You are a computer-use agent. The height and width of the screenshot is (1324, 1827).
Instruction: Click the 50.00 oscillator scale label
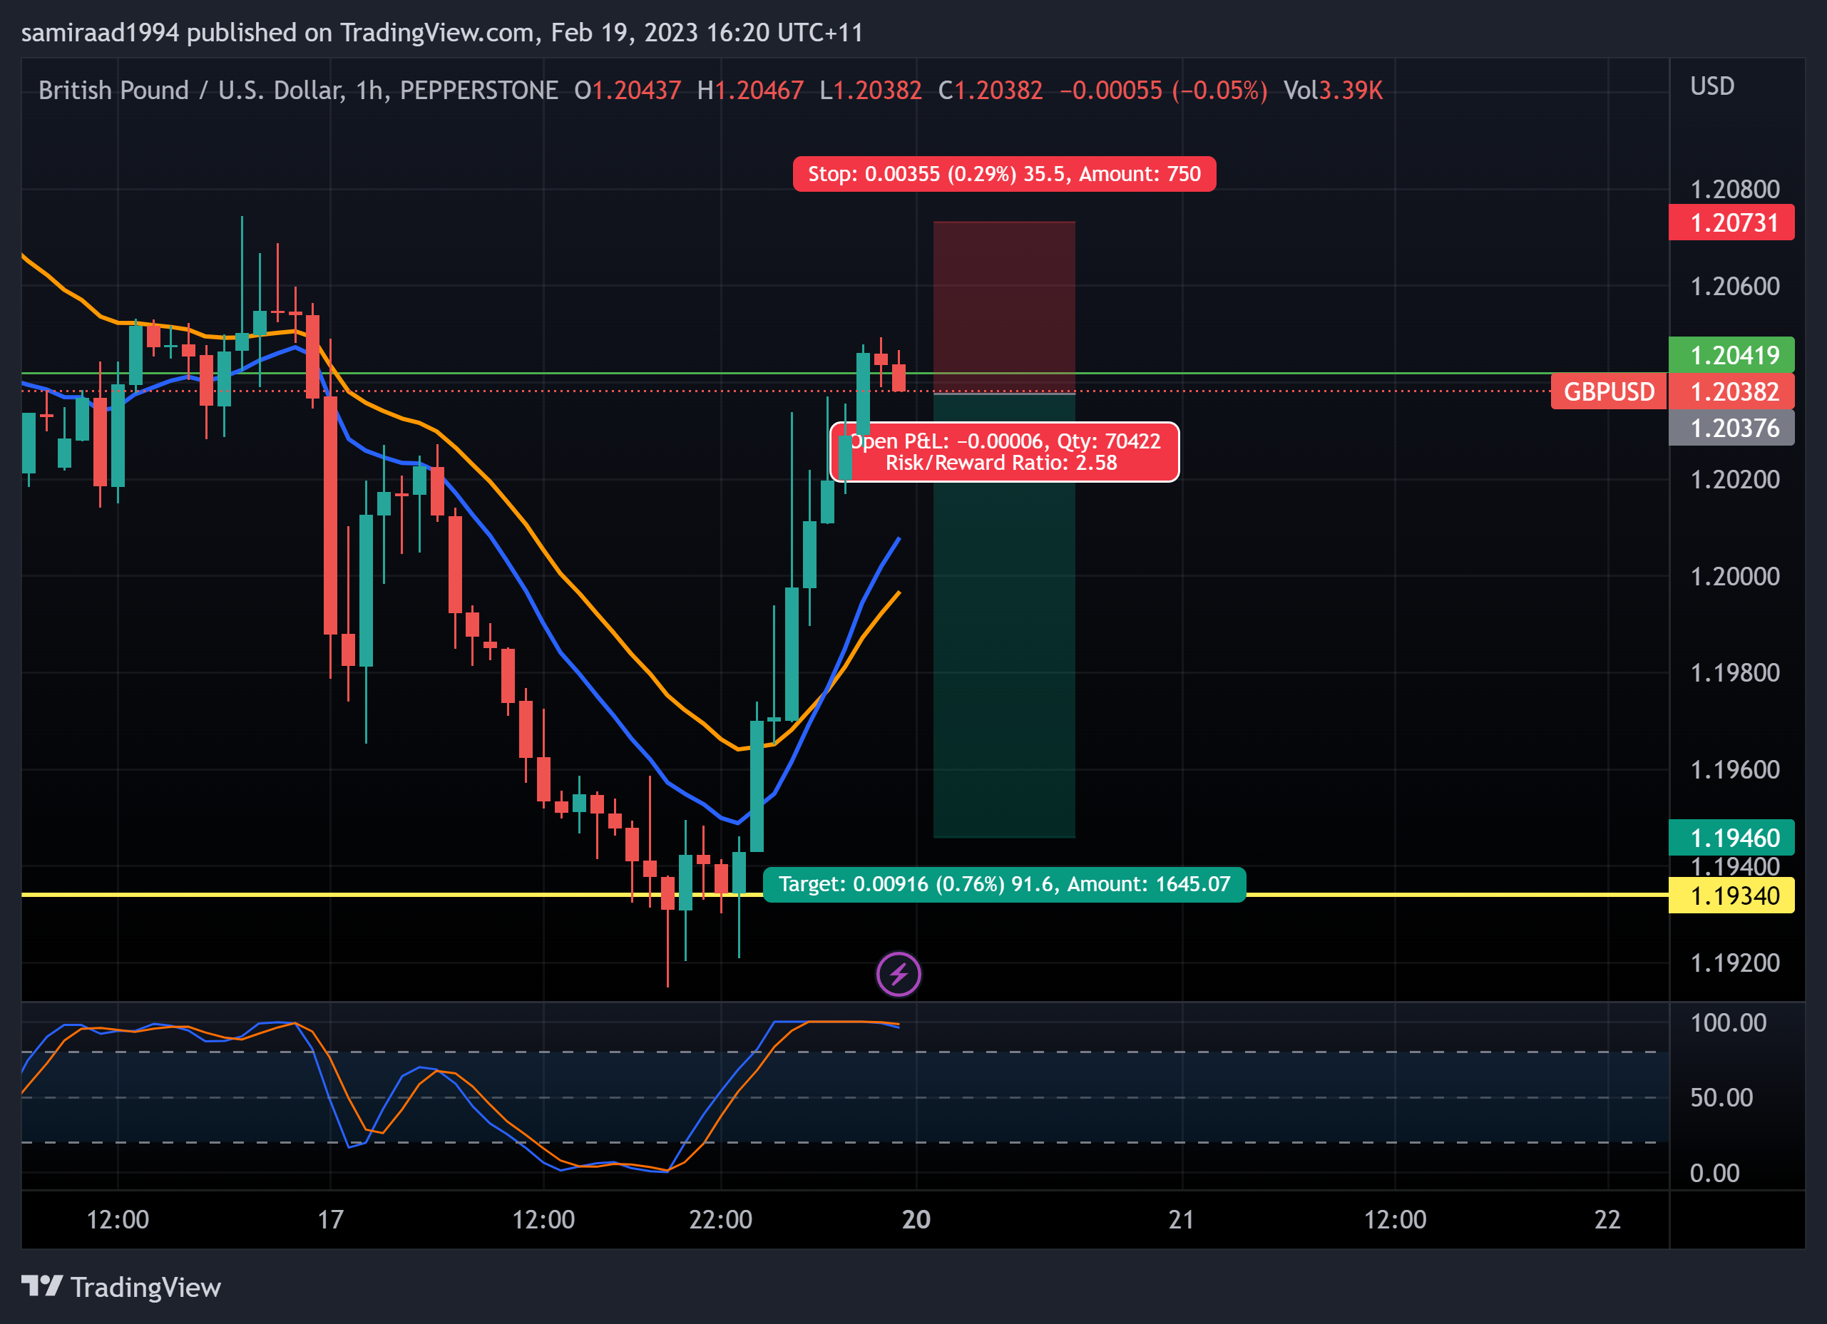[x=1721, y=1098]
